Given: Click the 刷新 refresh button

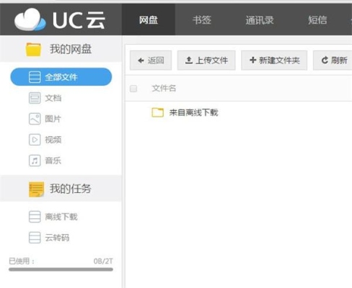Looking at the screenshot, I should pos(333,60).
